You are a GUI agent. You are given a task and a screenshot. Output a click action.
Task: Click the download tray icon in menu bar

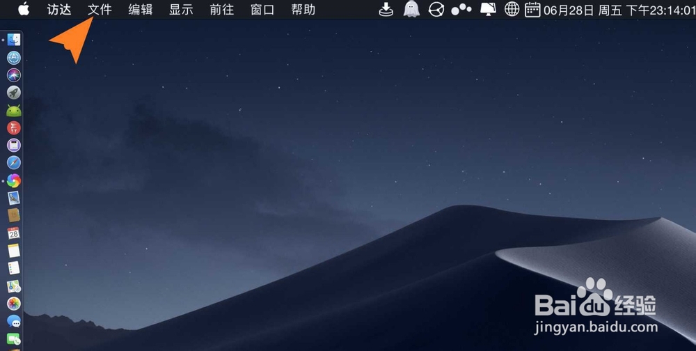pyautogui.click(x=386, y=9)
